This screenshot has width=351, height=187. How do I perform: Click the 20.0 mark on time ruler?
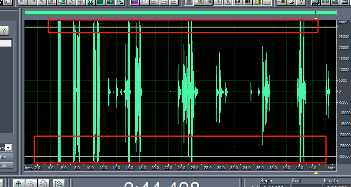(x=155, y=168)
